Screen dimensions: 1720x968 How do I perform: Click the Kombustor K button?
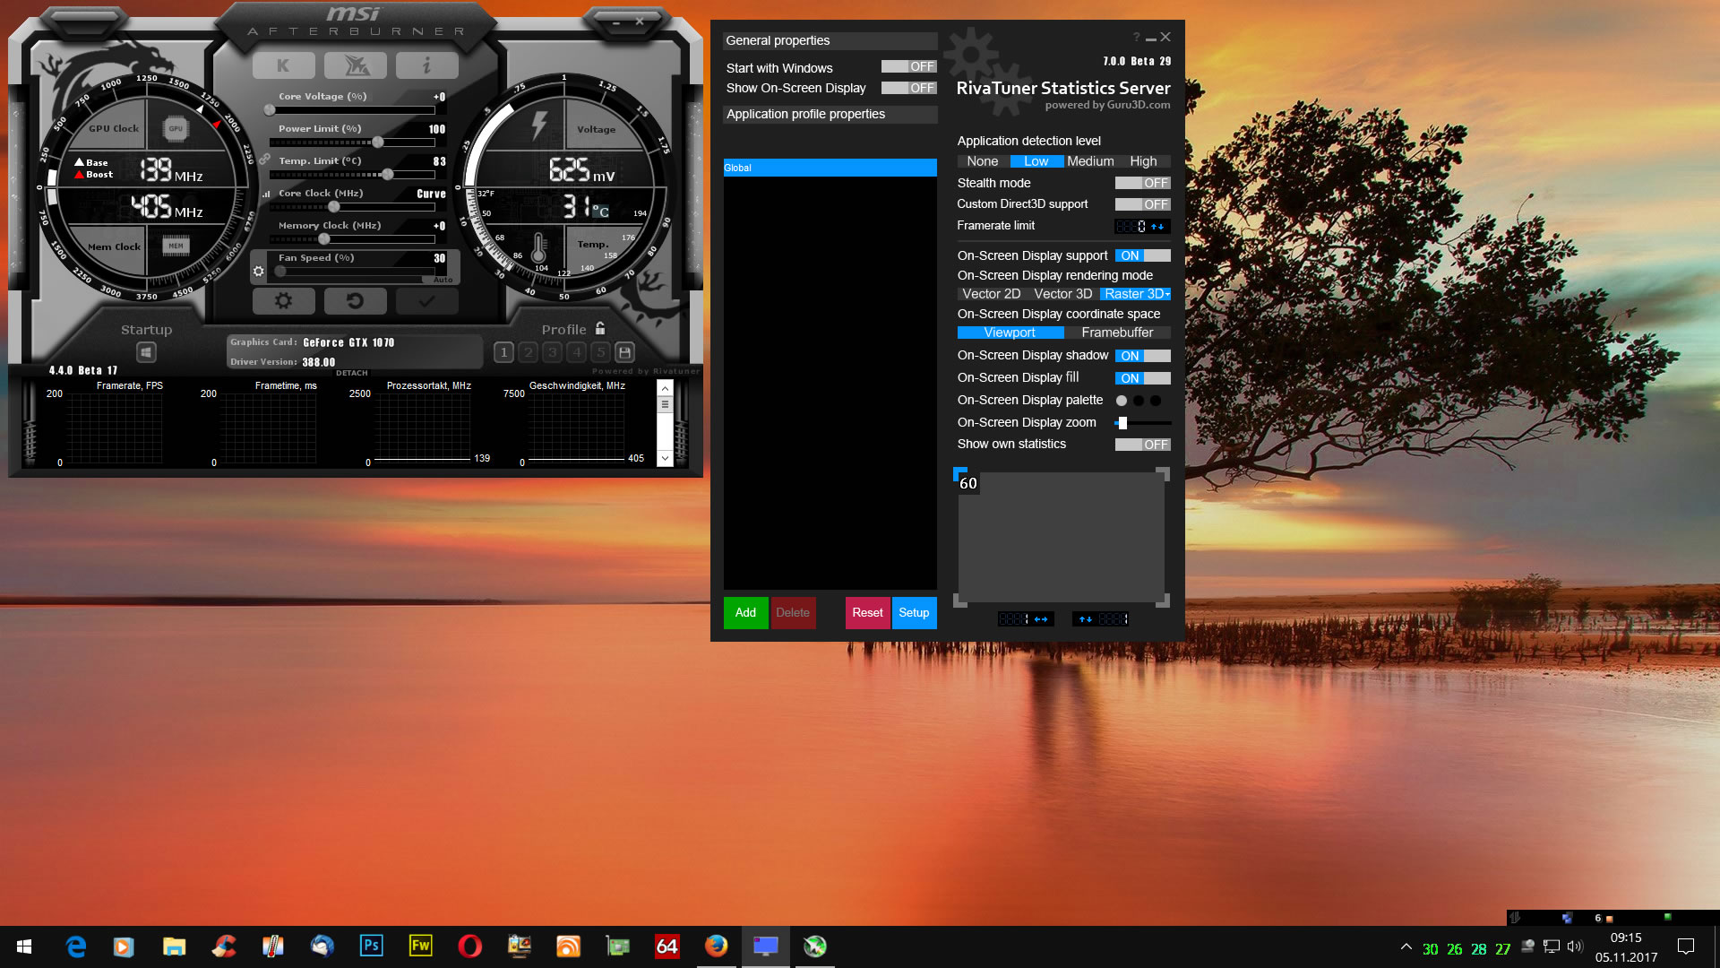pos(283,65)
